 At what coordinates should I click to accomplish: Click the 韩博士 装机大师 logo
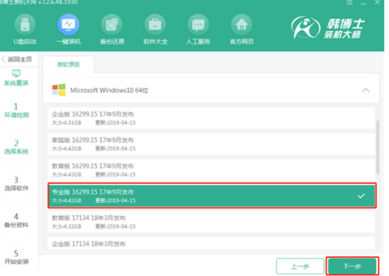pyautogui.click(x=328, y=28)
